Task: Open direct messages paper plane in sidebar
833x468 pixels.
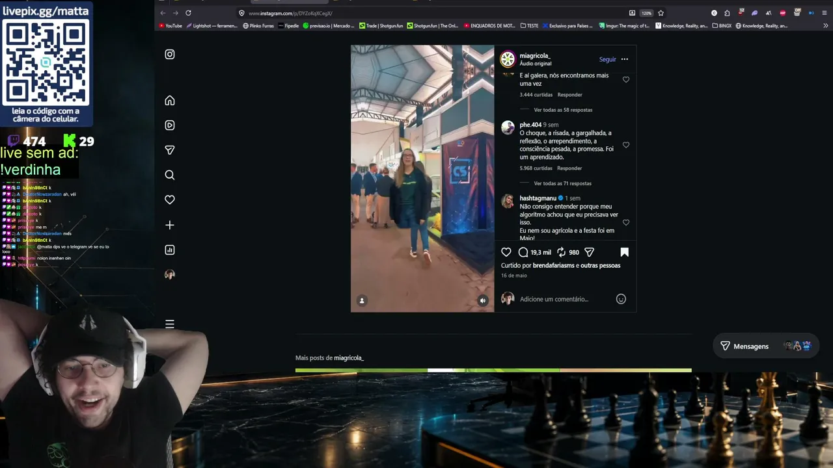Action: 170,150
